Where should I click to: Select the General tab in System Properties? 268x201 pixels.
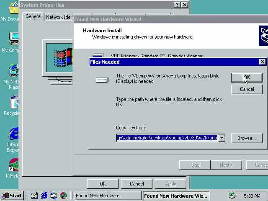tap(33, 17)
